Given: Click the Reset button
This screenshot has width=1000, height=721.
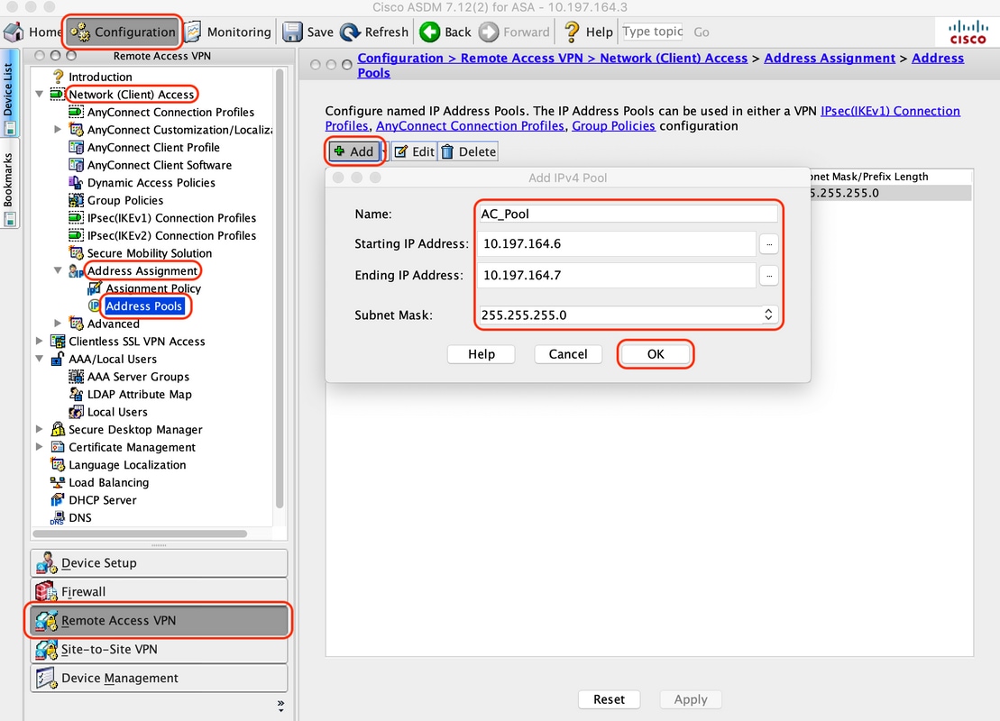Looking at the screenshot, I should [x=609, y=699].
